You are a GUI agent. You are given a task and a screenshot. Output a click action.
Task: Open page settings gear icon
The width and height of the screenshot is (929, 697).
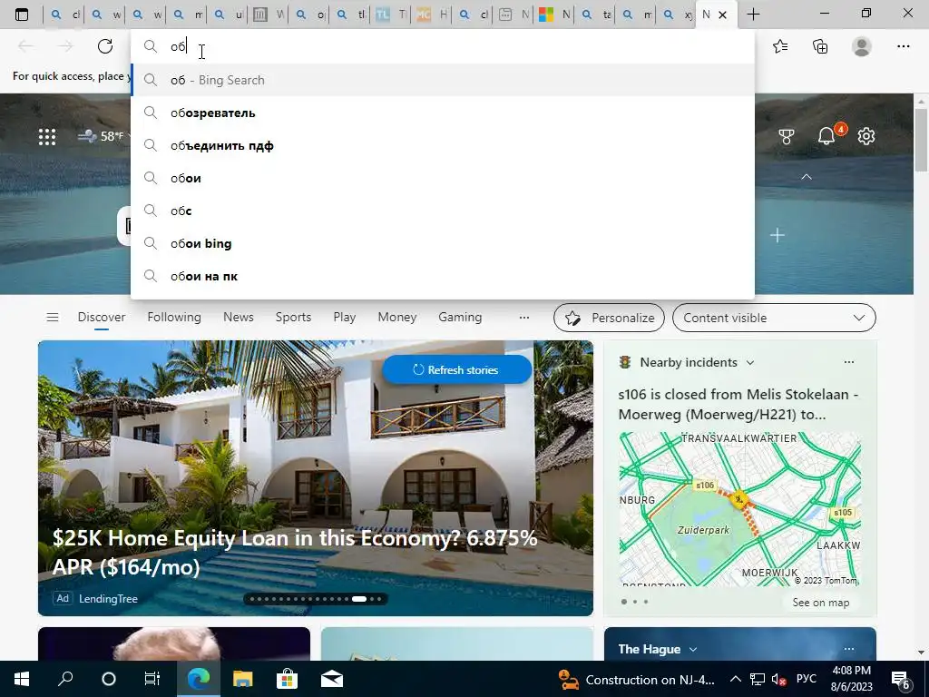866,136
